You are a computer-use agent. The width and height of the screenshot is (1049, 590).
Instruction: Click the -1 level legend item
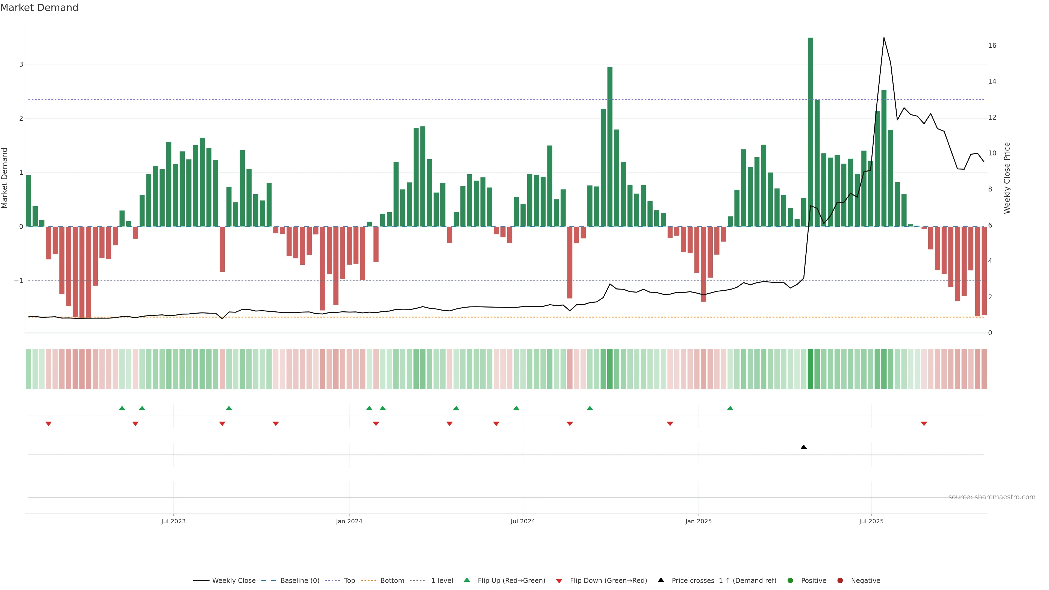(x=441, y=580)
